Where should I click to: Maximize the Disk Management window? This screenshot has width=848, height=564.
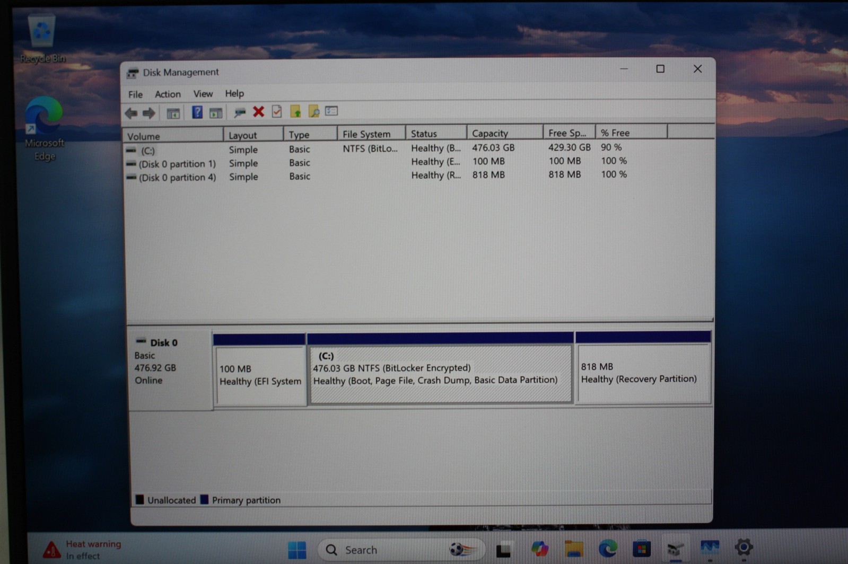point(660,69)
